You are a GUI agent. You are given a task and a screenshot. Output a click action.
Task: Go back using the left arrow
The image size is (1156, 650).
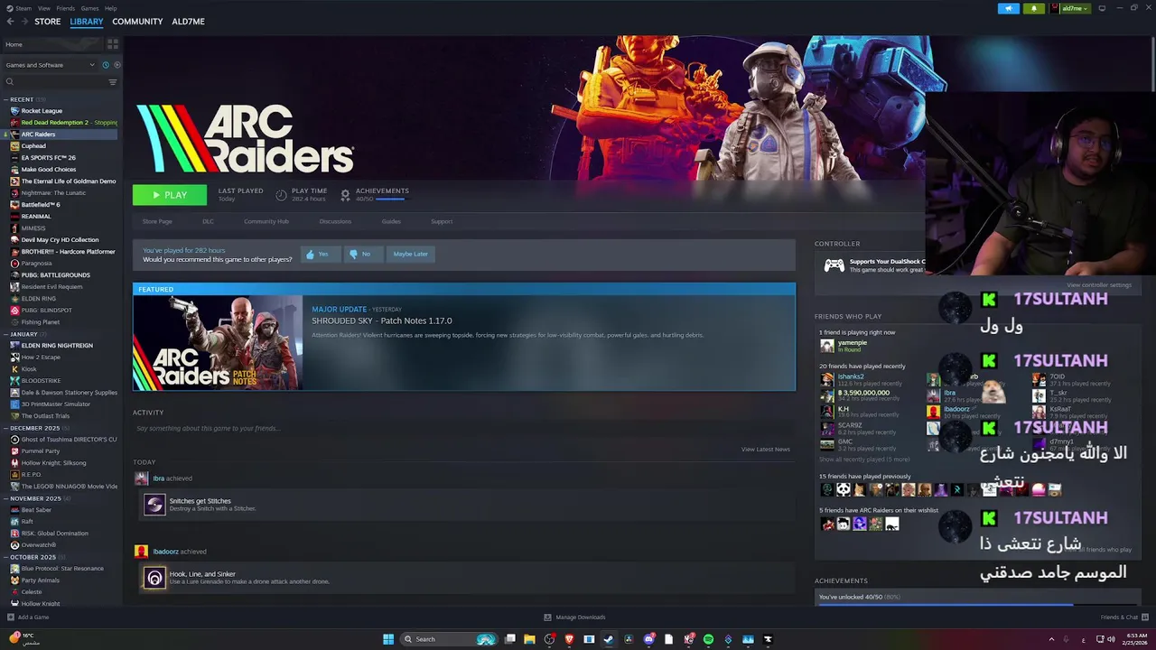11,22
